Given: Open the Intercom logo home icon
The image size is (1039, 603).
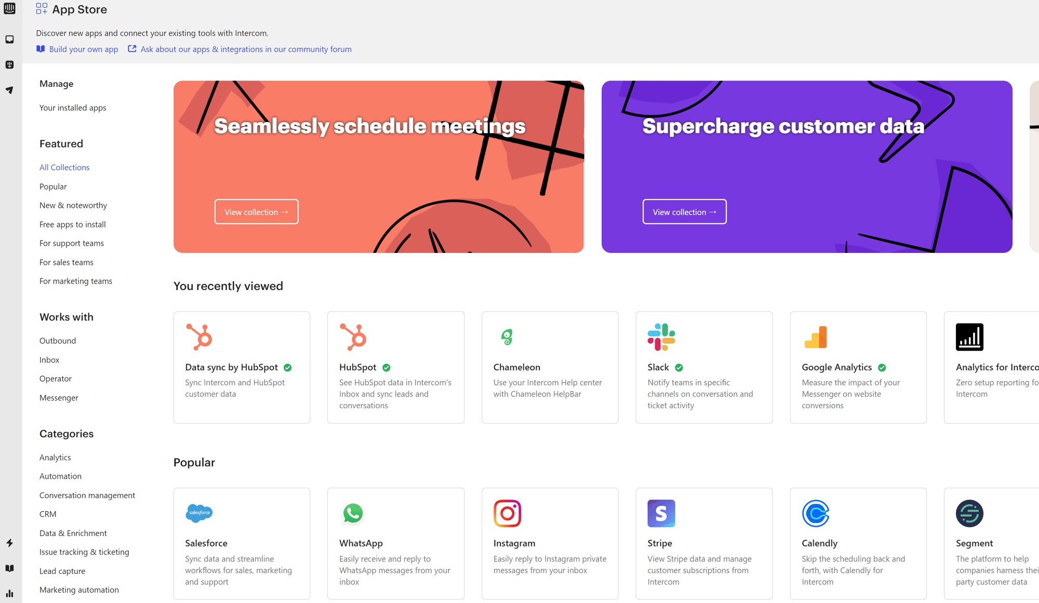Looking at the screenshot, I should click(10, 8).
